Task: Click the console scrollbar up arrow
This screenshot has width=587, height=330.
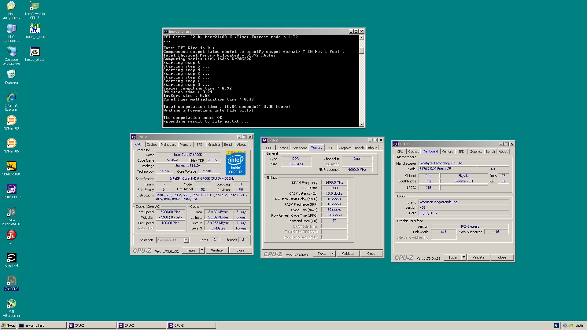Action: tap(362, 38)
